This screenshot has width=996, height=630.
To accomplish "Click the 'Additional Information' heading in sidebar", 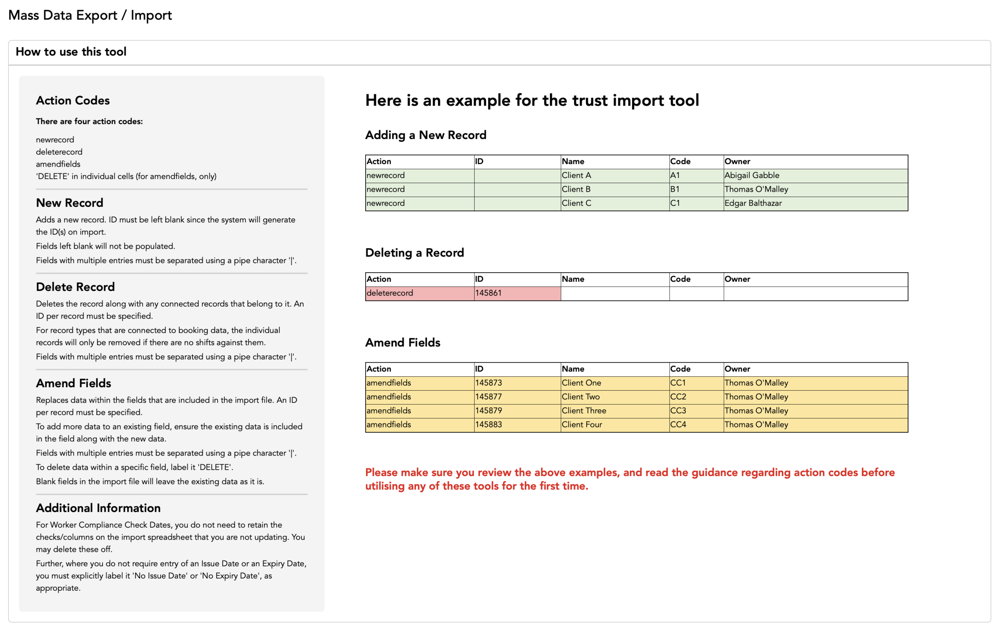I will click(98, 508).
